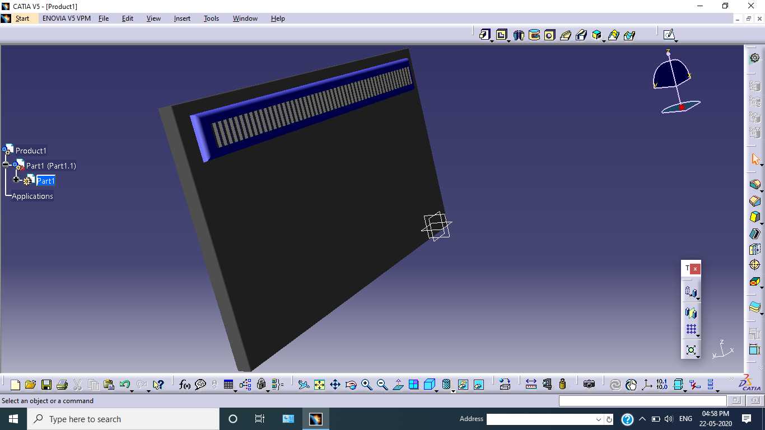The image size is (765, 430).
Task: Open the Formula f(x) editor
Action: (x=185, y=385)
